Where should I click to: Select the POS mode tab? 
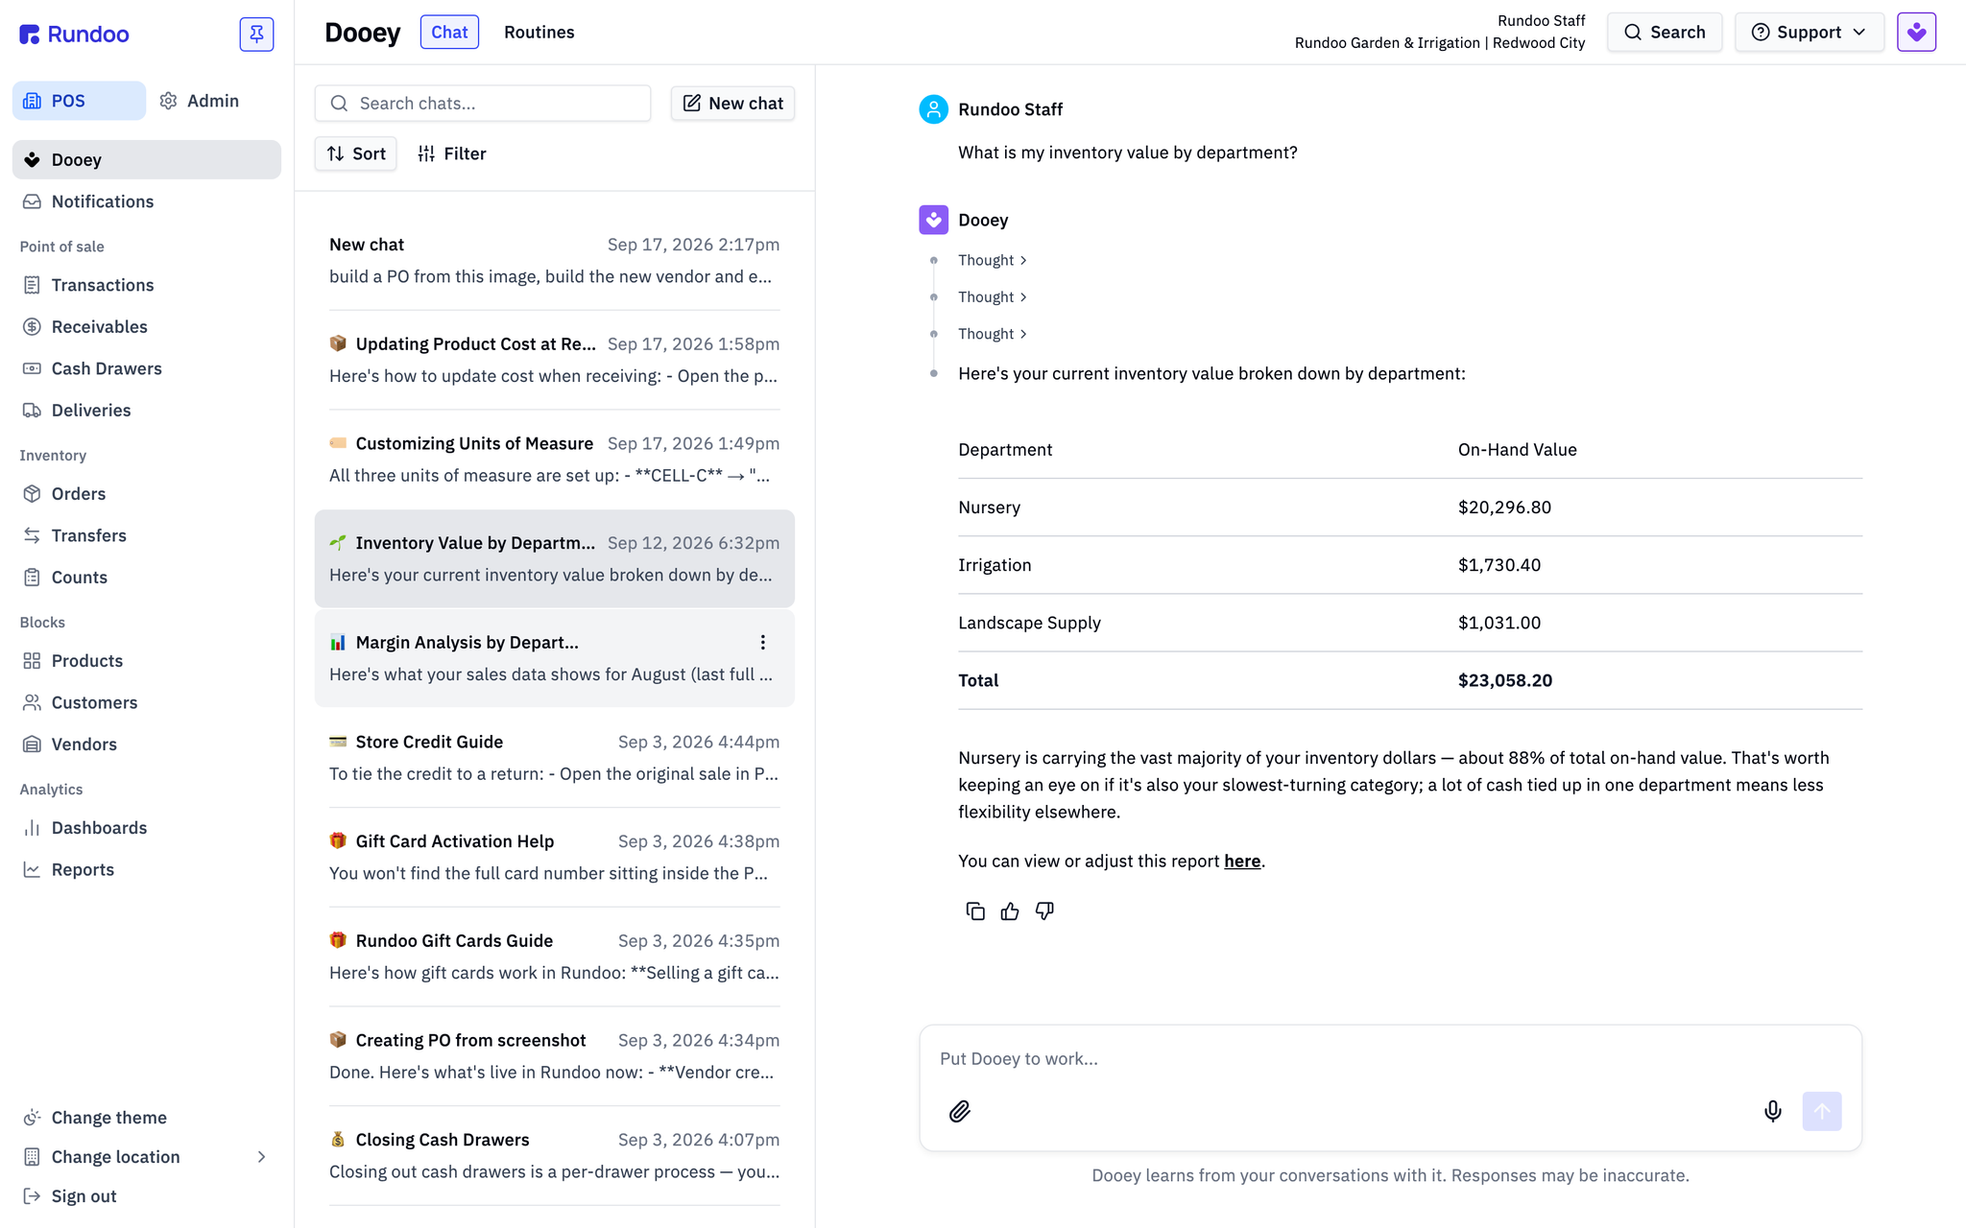(79, 101)
